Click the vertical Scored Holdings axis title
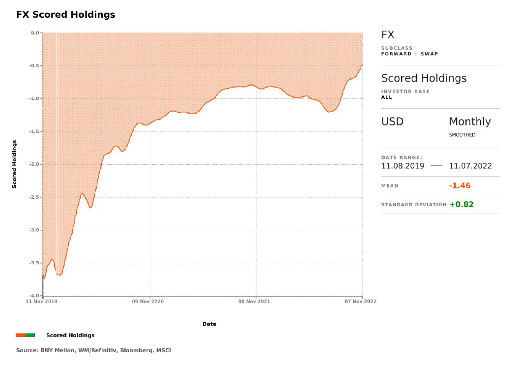 coord(15,164)
